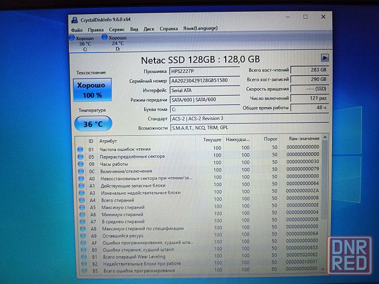Image resolution: width=379 pixels, height=284 pixels.
Task: Select the Оставшийся ресурс attribute text
Action: click(x=123, y=235)
